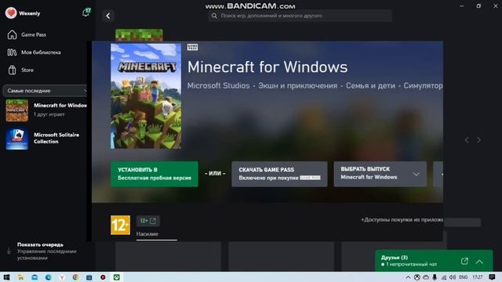Click the Minecraft cover art image

tap(146, 96)
